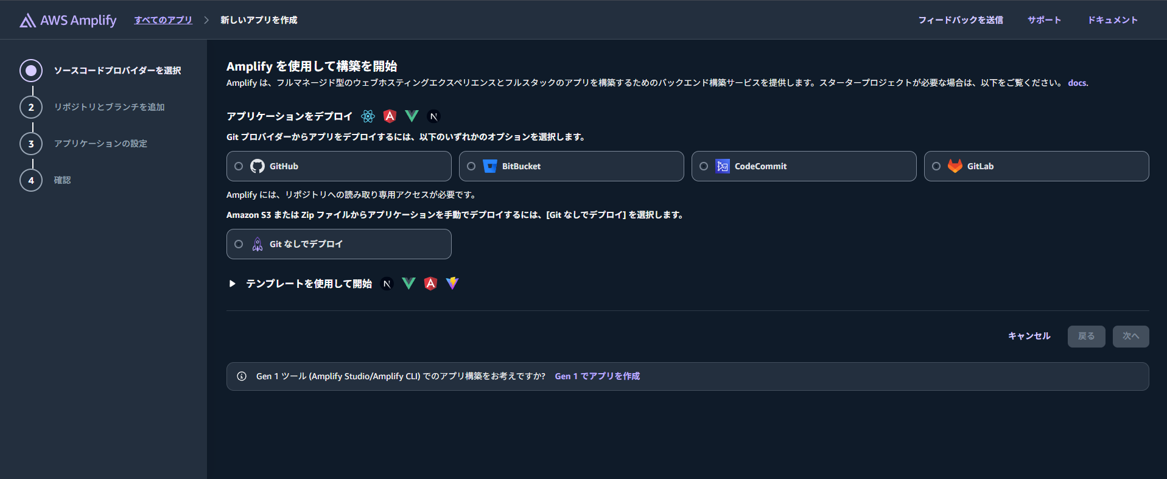Screen dimensions: 1167x479
Task: Click the Vue icon beside アプリケーションをデプロイ
Action: click(x=412, y=116)
